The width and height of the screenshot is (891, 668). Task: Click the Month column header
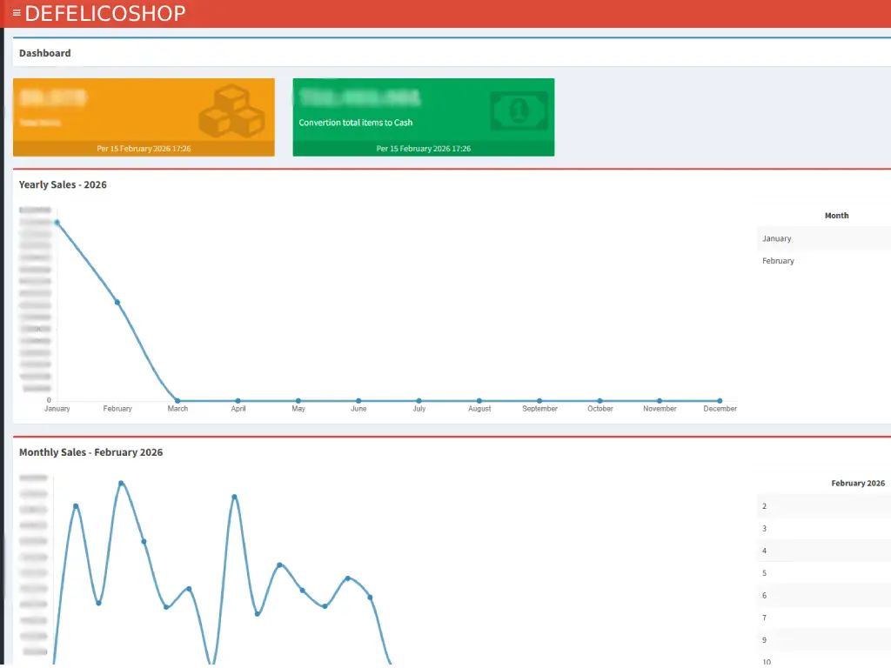[x=836, y=216]
